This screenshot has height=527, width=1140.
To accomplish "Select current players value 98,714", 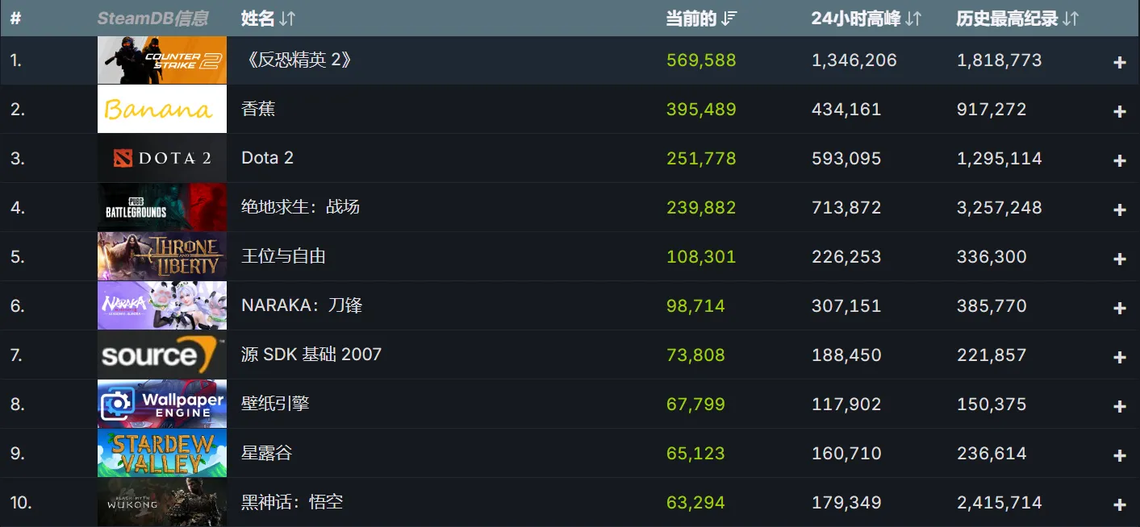I will point(695,306).
